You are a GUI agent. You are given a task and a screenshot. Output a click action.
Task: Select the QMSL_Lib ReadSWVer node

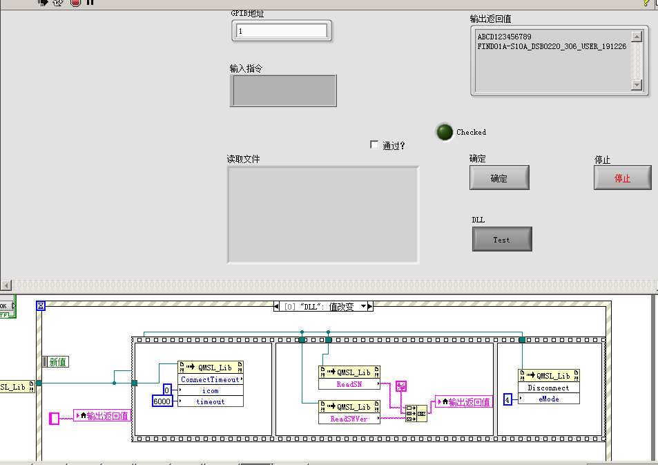pos(349,412)
